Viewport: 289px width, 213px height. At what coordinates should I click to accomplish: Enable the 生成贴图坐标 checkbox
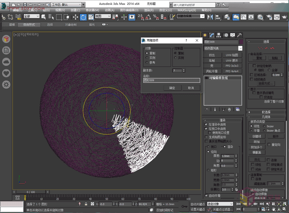[x=206, y=137]
